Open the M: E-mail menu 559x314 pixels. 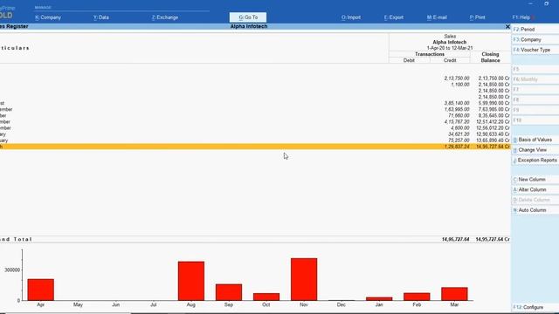point(437,17)
